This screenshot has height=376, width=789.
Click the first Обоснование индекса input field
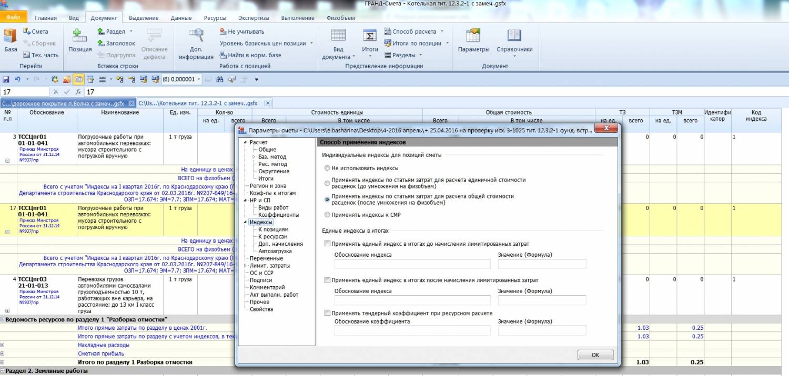412,264
